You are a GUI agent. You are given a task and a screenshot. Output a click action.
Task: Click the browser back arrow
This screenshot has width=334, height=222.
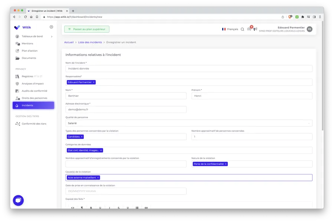click(14, 17)
